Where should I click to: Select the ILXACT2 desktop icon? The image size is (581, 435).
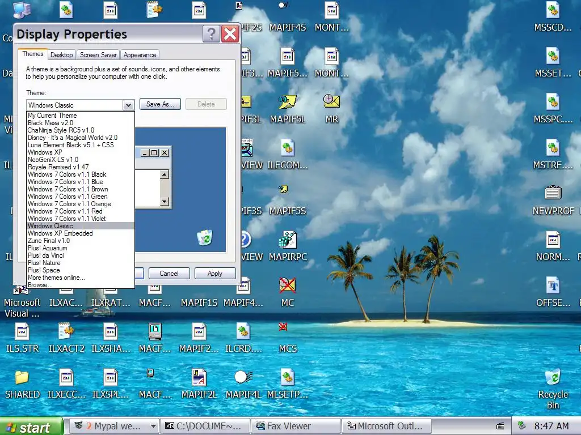[x=66, y=338]
